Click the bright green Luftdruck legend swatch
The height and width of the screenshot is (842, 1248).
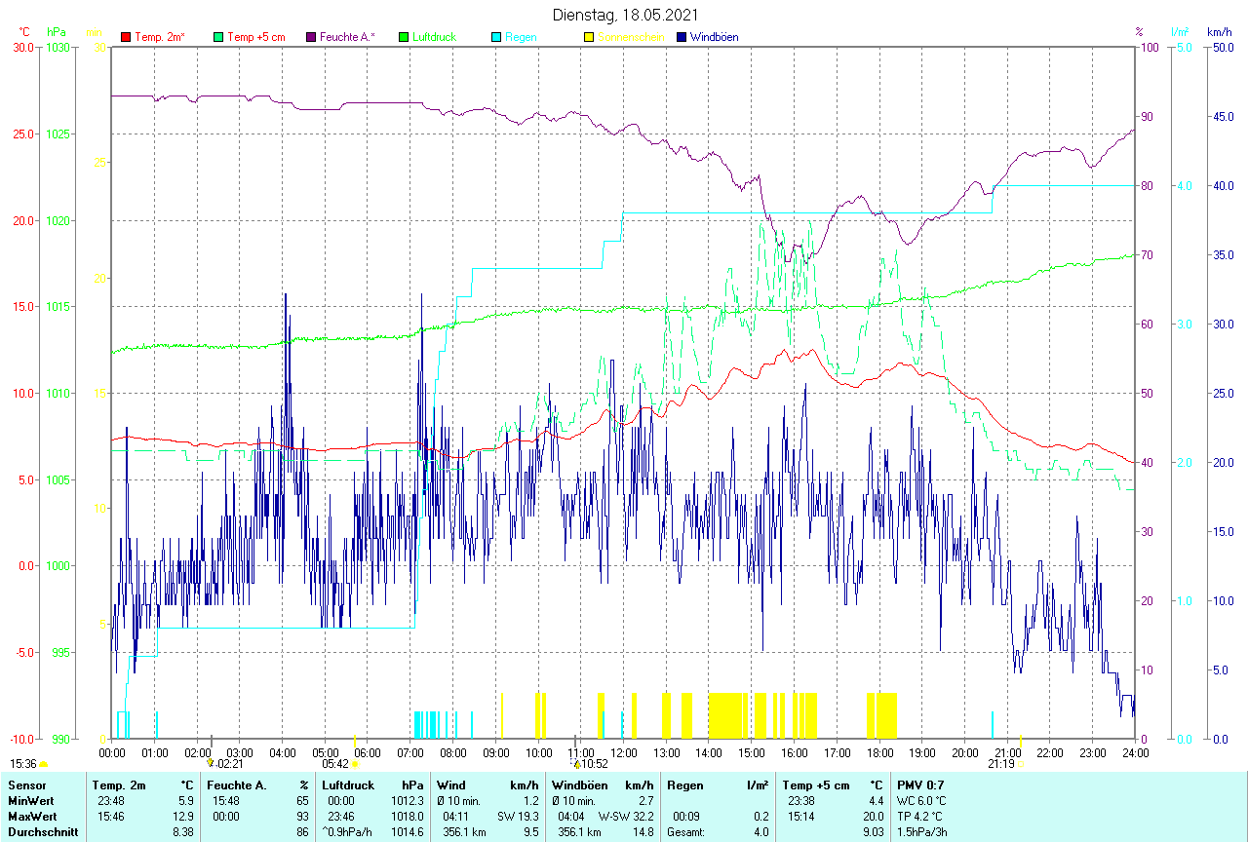pyautogui.click(x=404, y=37)
